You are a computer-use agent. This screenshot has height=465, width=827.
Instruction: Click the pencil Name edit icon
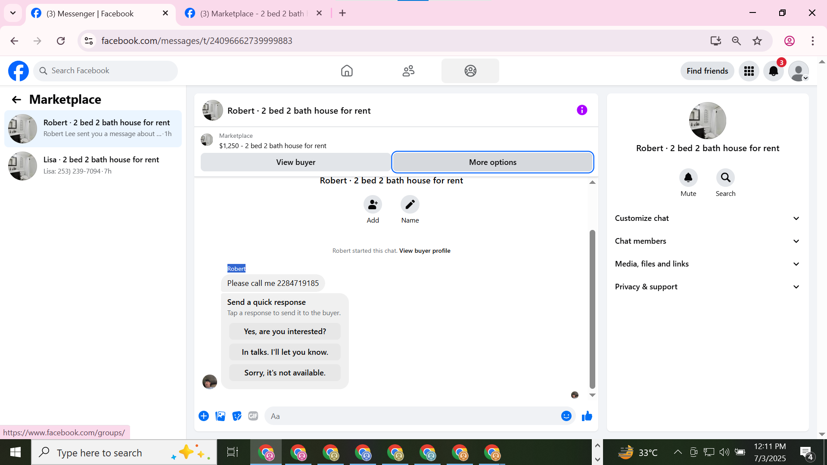pyautogui.click(x=410, y=205)
